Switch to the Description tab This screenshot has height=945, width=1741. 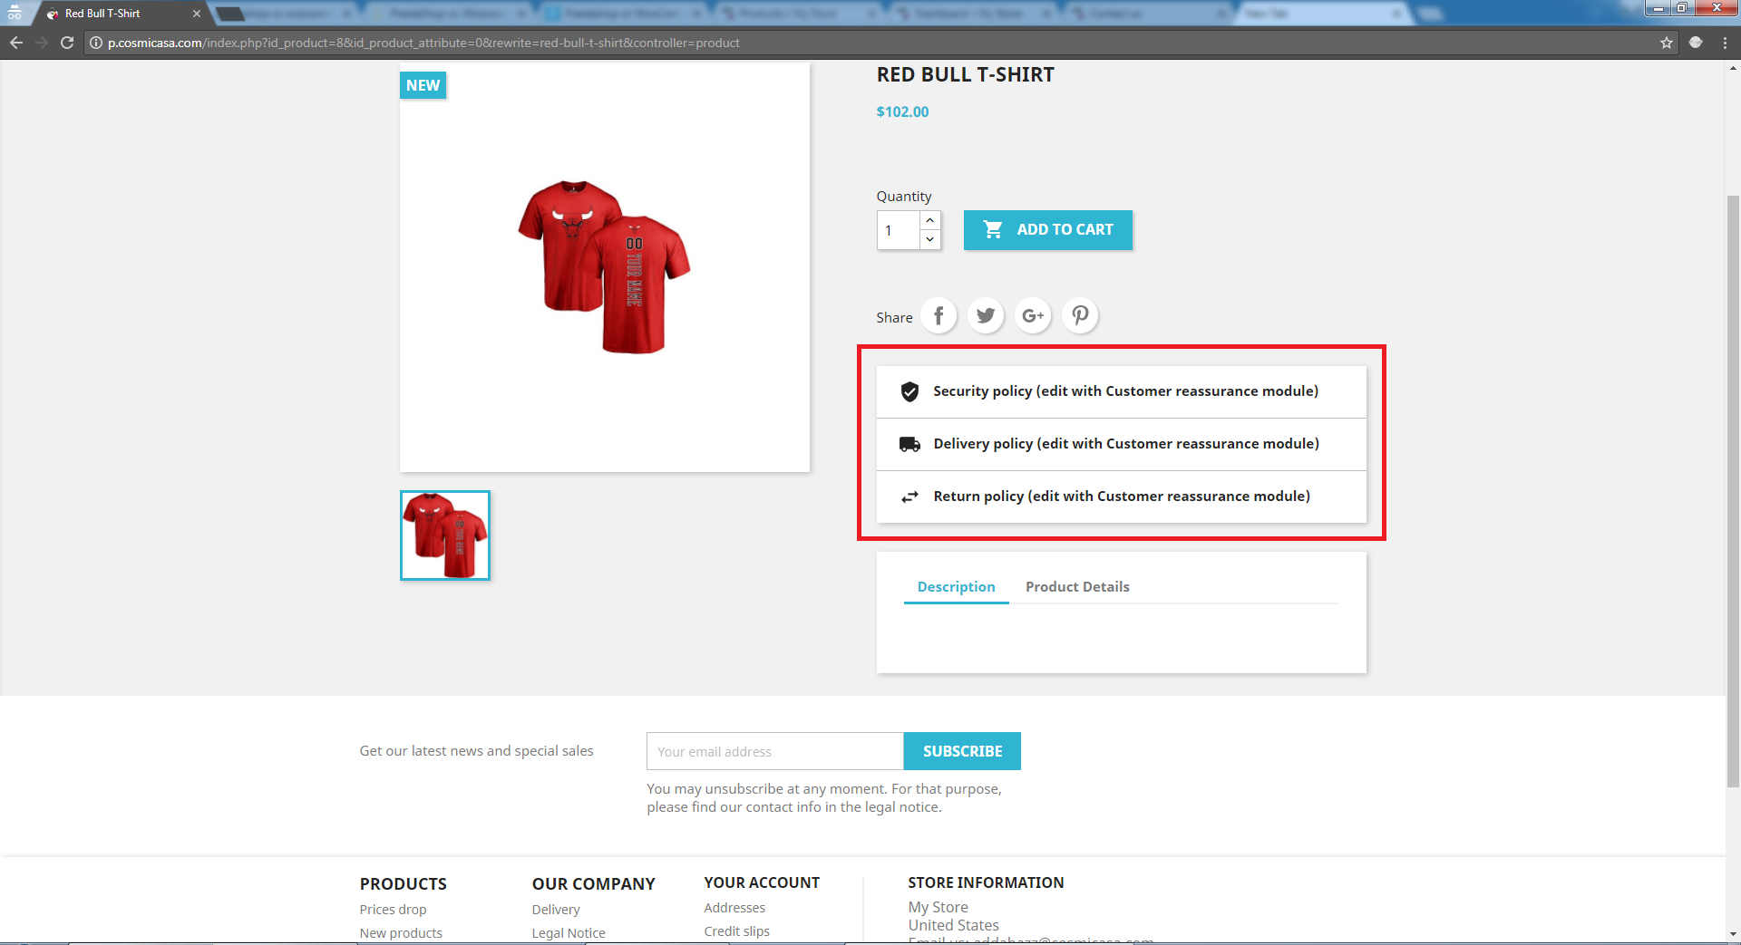pyautogui.click(x=957, y=587)
